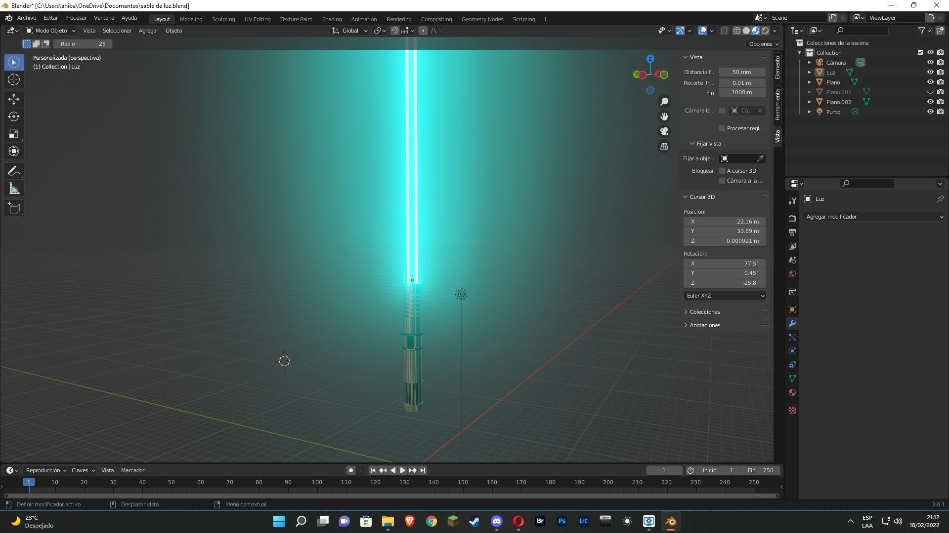Click the pan hand viewport icon

(664, 116)
